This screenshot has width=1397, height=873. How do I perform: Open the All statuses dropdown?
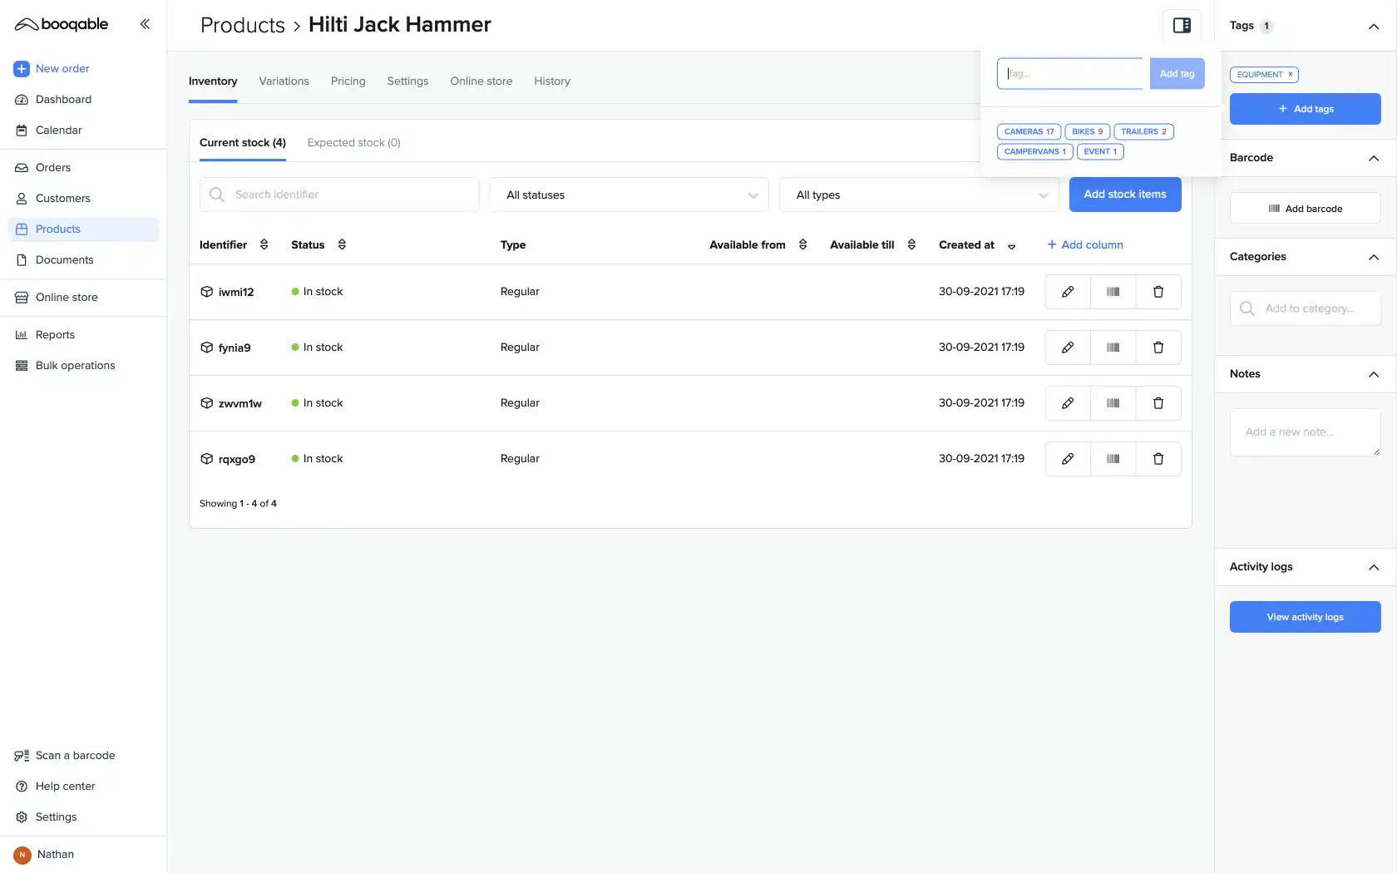[629, 195]
